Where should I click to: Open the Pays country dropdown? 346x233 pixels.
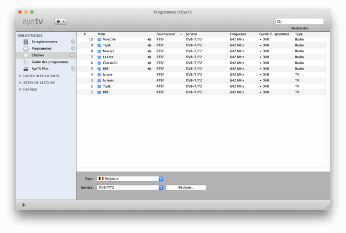[130, 179]
